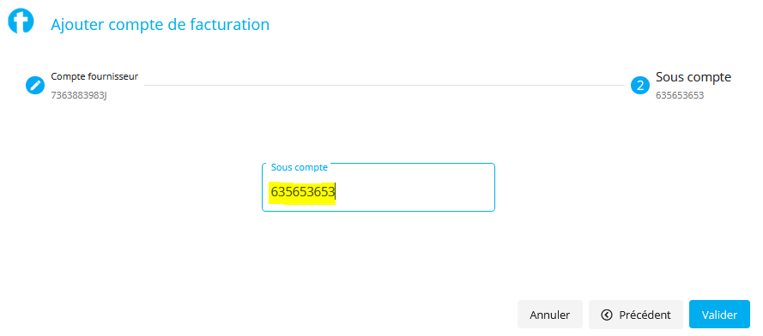
Task: Click the circled left-arrow icon in Précédent
Action: tap(606, 315)
